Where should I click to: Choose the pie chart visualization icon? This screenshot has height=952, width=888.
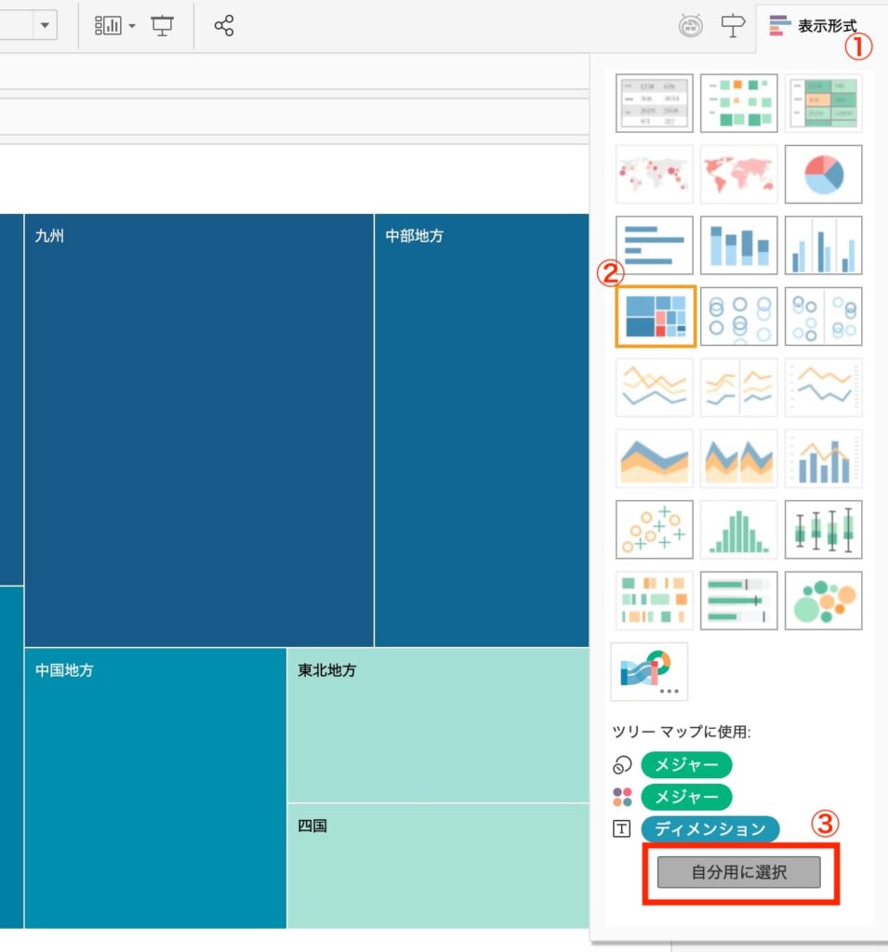(x=823, y=174)
